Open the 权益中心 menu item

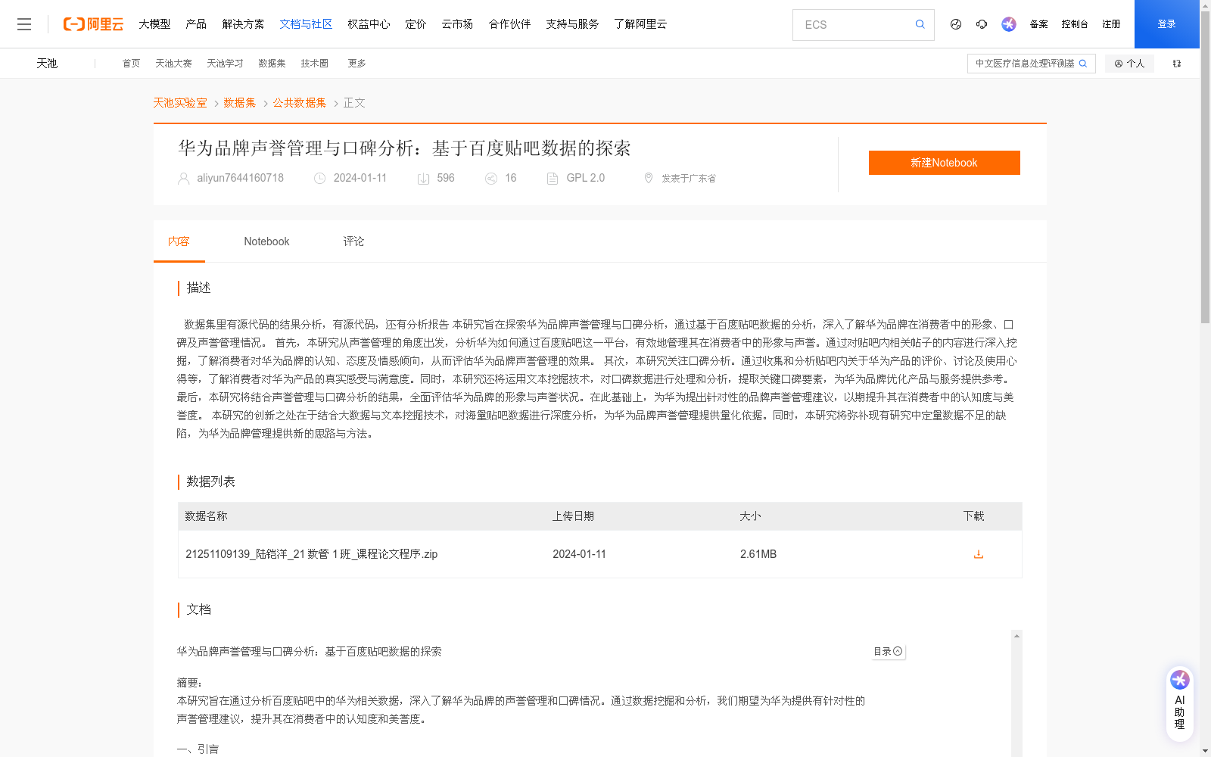pyautogui.click(x=369, y=24)
